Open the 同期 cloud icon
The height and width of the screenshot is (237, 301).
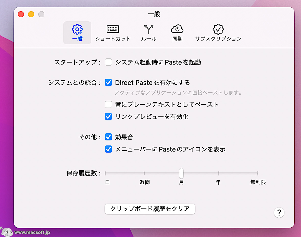[177, 29]
